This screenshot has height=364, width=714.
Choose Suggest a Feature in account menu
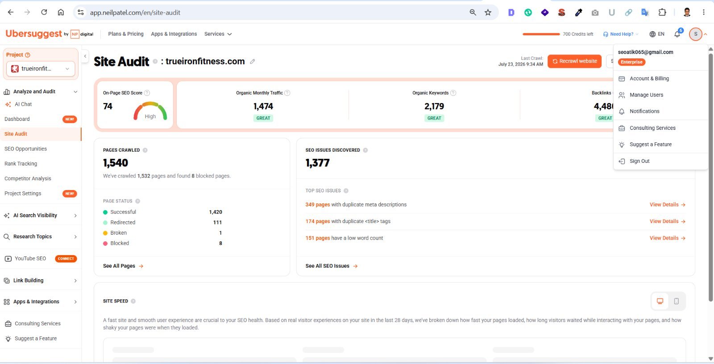pos(661,145)
